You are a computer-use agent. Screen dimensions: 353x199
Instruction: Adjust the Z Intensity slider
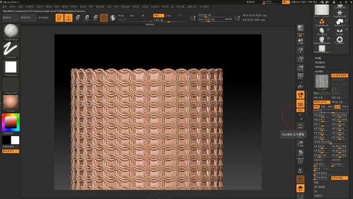(169, 20)
